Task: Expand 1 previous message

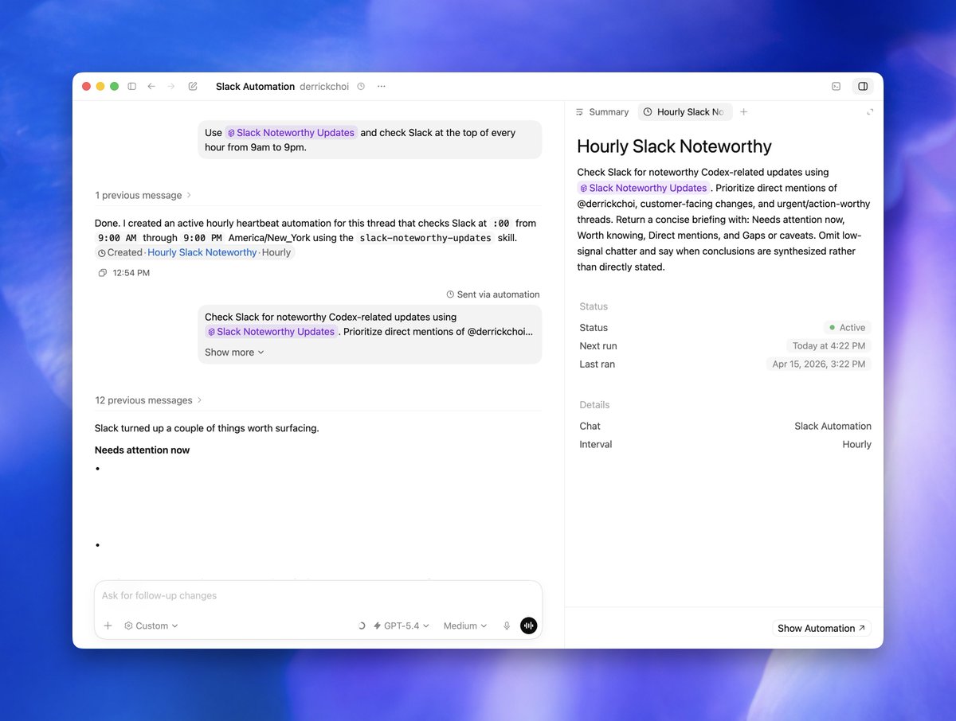Action: (143, 195)
